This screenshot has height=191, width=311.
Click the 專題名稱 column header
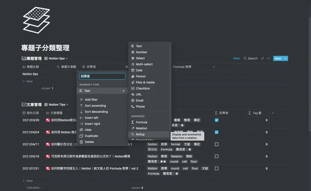pyautogui.click(x=31, y=67)
